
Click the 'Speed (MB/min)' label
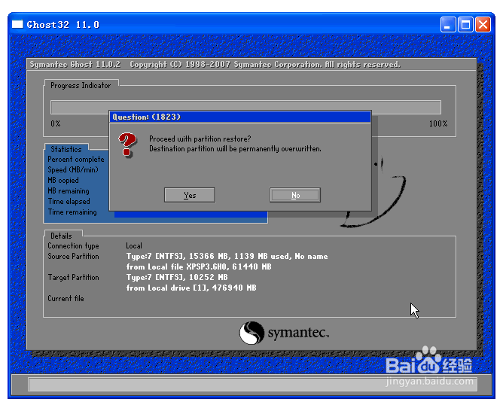(x=73, y=169)
